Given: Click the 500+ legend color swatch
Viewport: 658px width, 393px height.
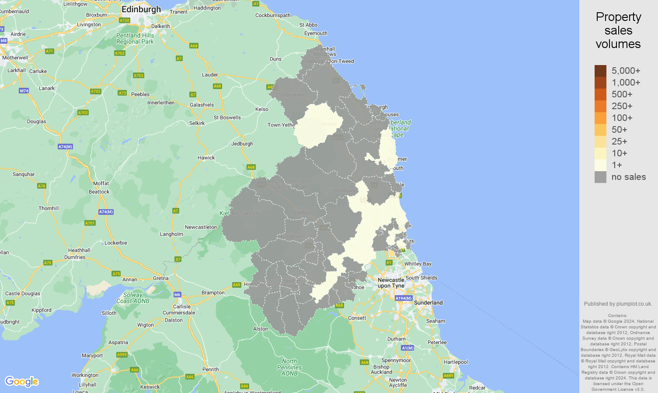Looking at the screenshot, I should (x=600, y=94).
